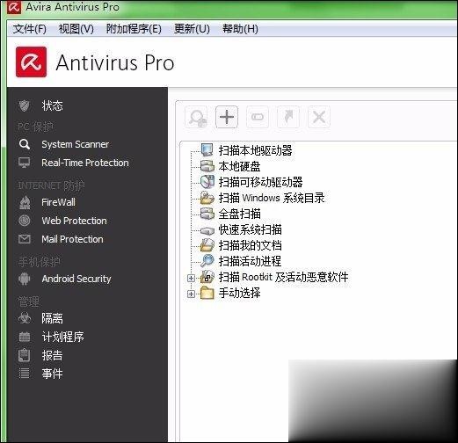Select 快速系统扫描 profile
Screen dimensions: 458x443
250,229
